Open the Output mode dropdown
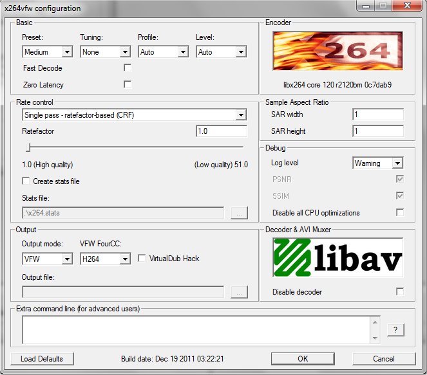The image size is (427, 375). pyautogui.click(x=48, y=259)
